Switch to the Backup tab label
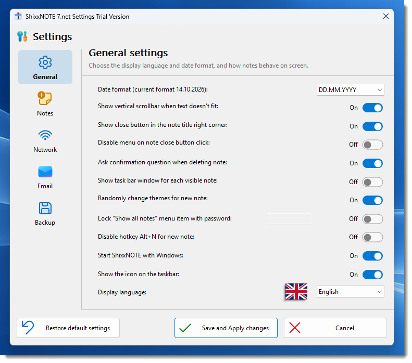The height and width of the screenshot is (363, 412). [45, 223]
